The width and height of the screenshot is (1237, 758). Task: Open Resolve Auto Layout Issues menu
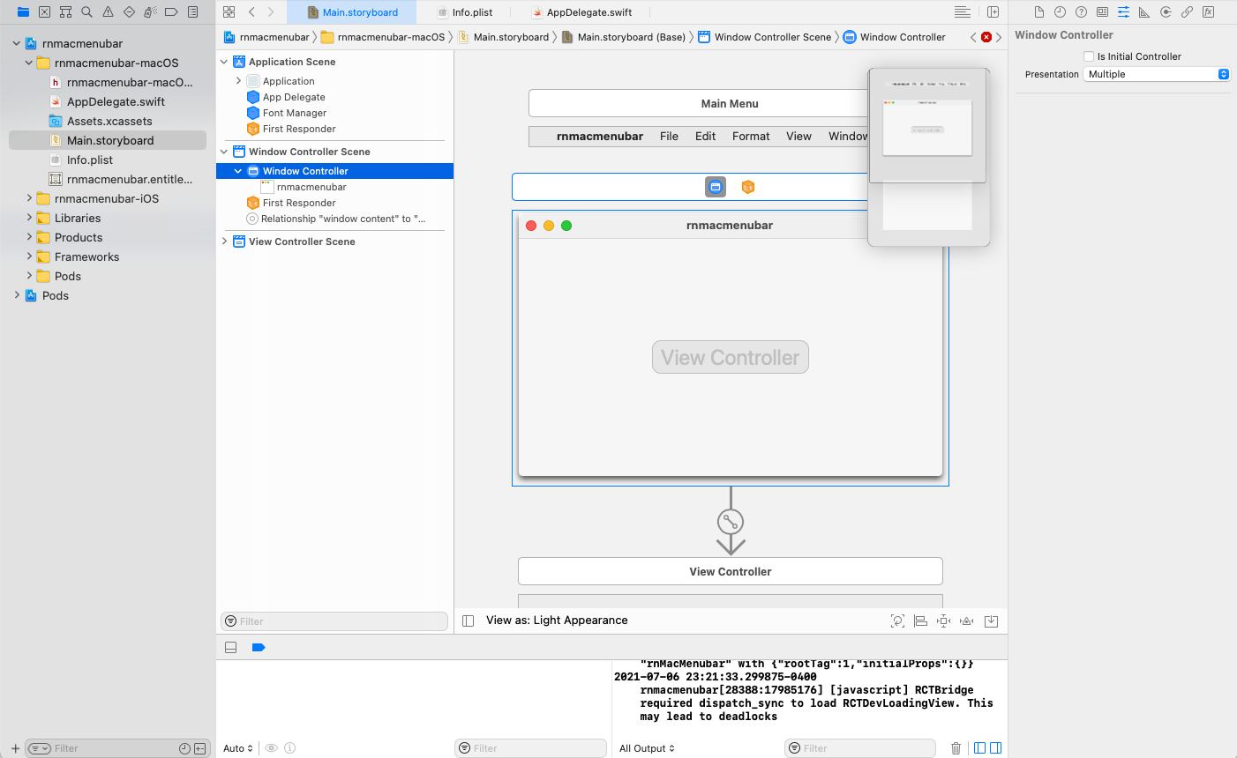(x=966, y=621)
